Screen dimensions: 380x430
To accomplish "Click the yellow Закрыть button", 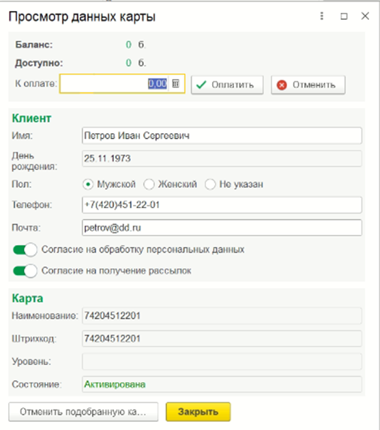I will click(199, 412).
